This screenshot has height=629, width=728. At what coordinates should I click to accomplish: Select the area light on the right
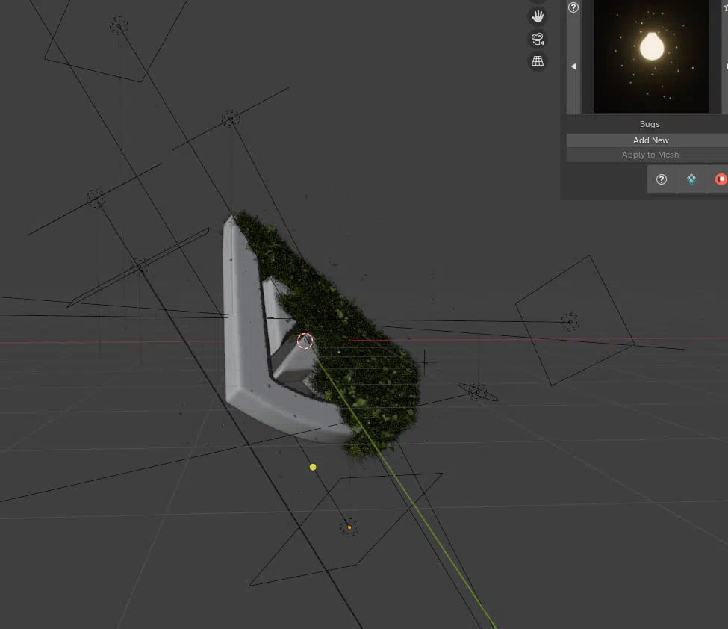pyautogui.click(x=570, y=322)
